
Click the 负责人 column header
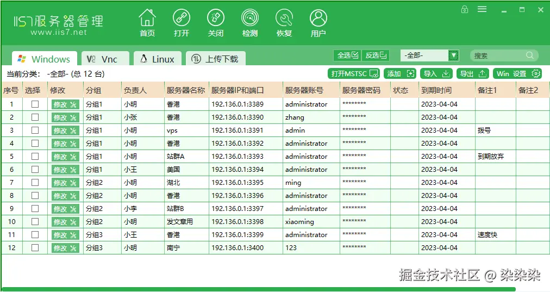coord(142,90)
